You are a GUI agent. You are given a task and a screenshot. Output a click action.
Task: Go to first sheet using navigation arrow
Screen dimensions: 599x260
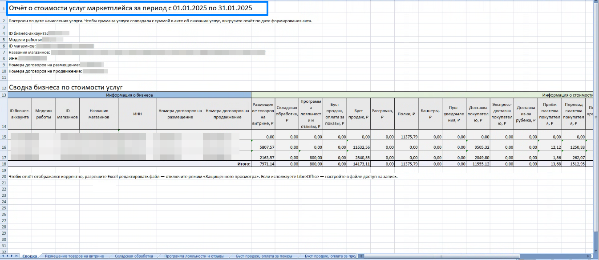coord(3,256)
